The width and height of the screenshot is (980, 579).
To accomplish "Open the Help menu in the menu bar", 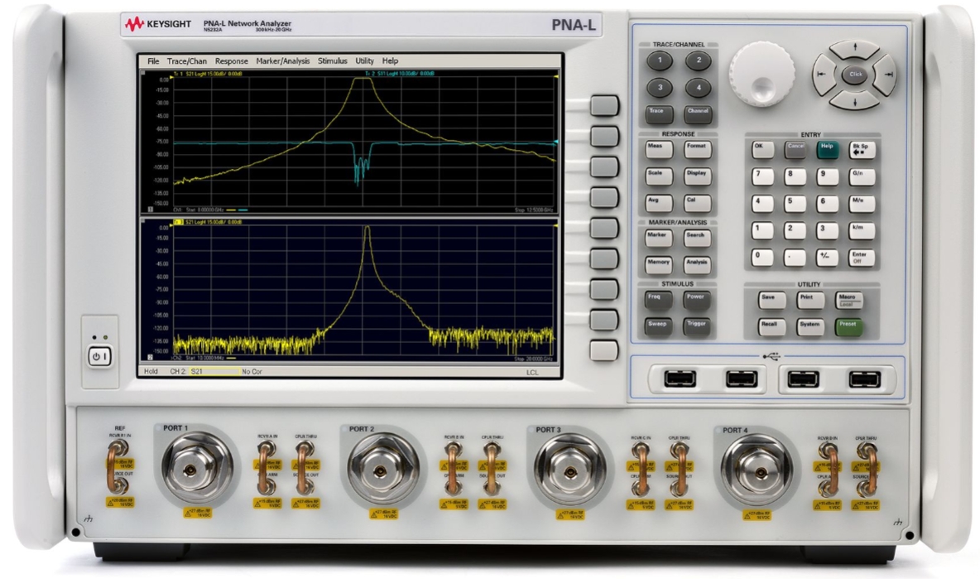I will click(390, 60).
